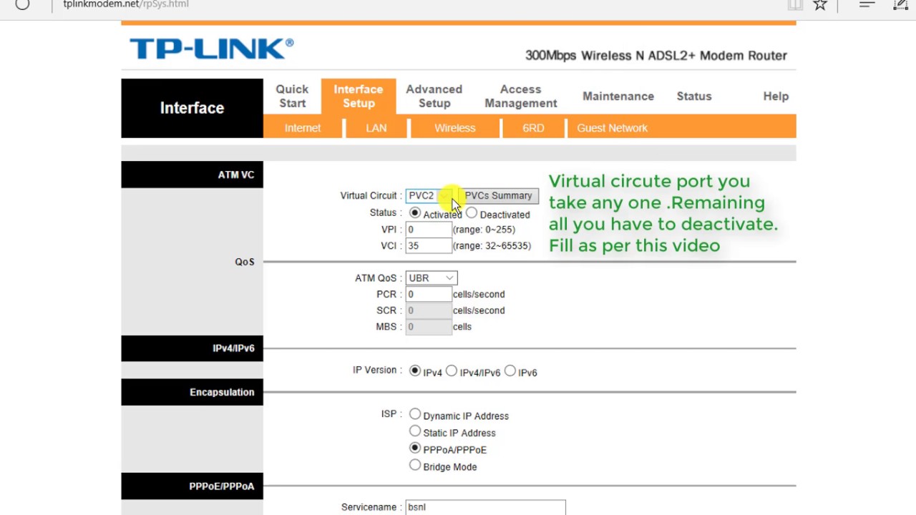
Task: Open the Access Management tab
Action: coord(520,96)
